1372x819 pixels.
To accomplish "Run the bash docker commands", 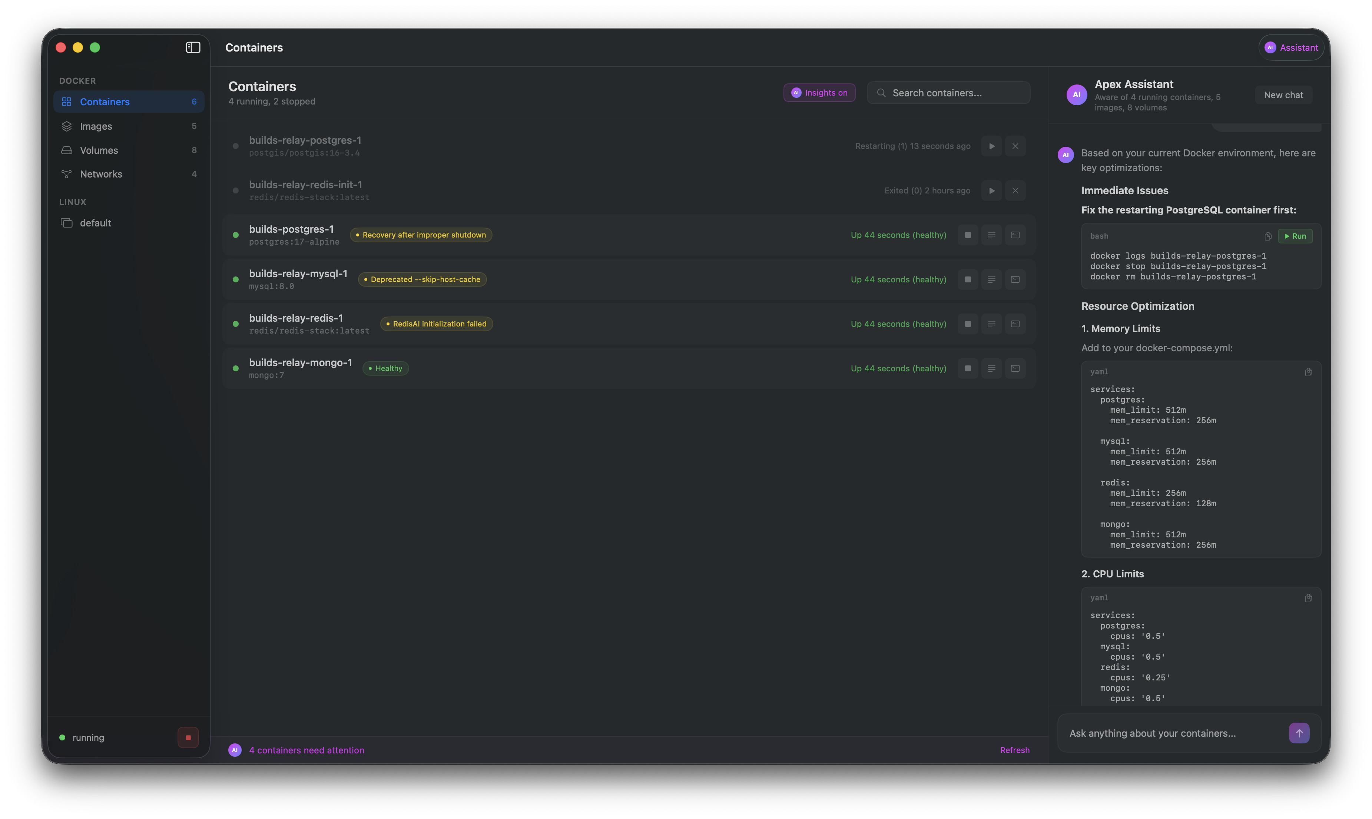I will pos(1295,236).
